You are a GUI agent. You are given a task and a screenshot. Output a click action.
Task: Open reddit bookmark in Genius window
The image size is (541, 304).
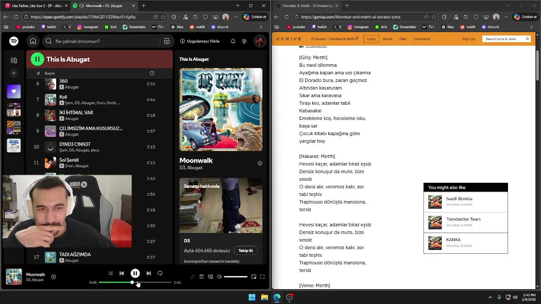pos(467,27)
